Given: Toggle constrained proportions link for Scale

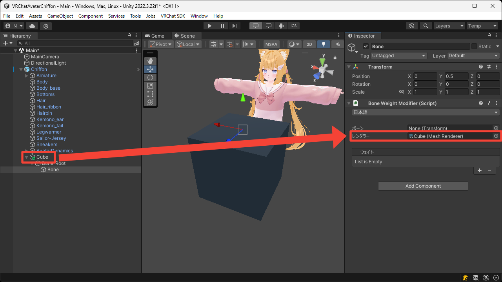Looking at the screenshot, I should [401, 92].
